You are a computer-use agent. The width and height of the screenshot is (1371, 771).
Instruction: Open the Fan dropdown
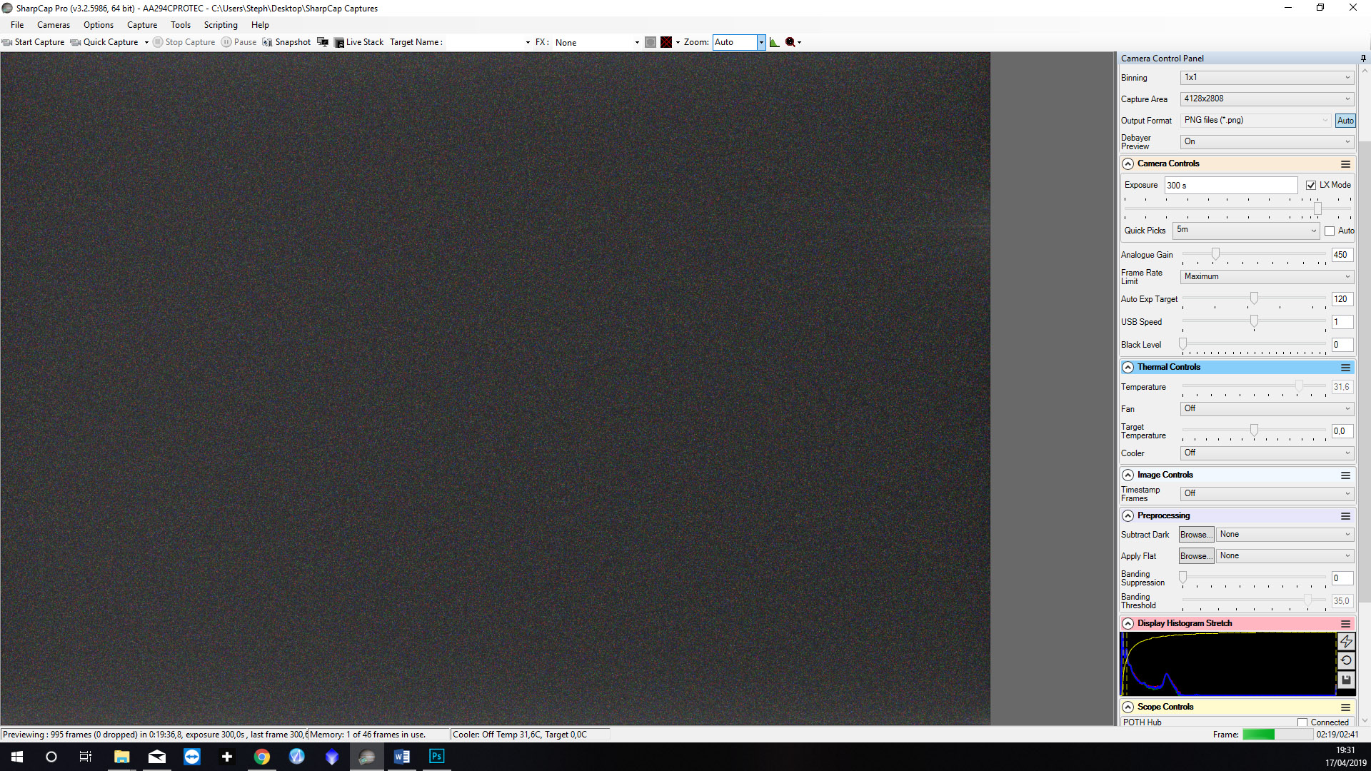[x=1267, y=409]
